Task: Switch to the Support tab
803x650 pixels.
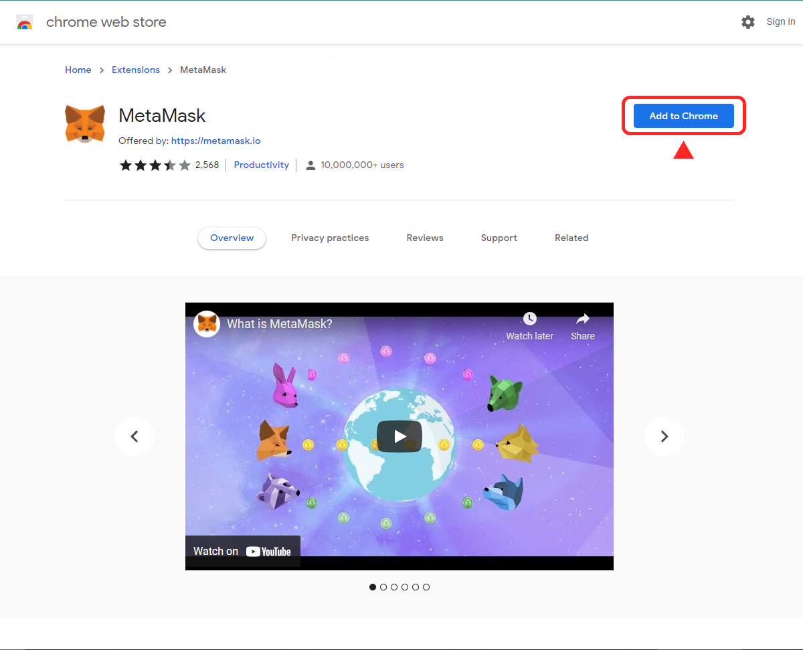Action: tap(499, 238)
